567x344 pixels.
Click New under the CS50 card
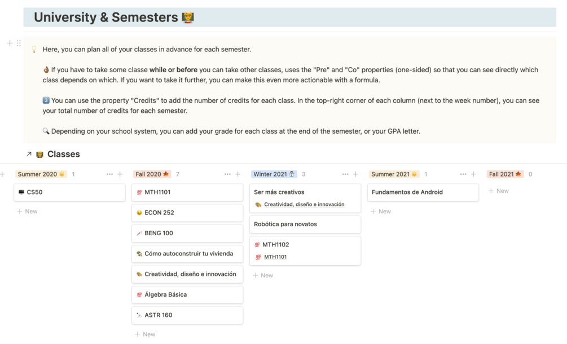(x=27, y=211)
